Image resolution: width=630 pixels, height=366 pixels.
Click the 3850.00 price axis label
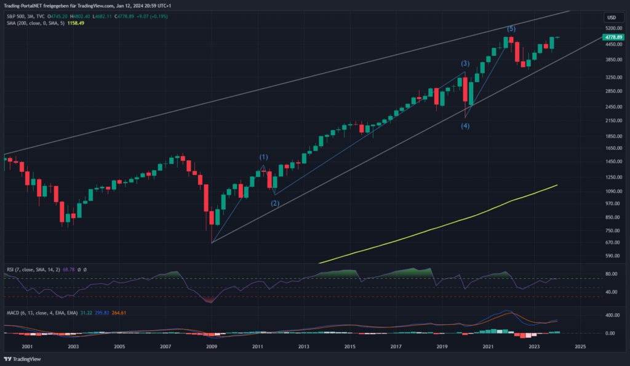(x=613, y=60)
